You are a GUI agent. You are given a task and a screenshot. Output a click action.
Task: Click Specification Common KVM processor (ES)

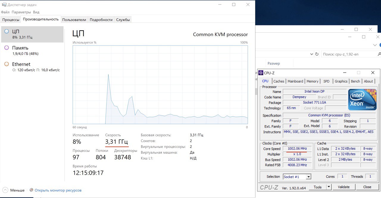329,115
